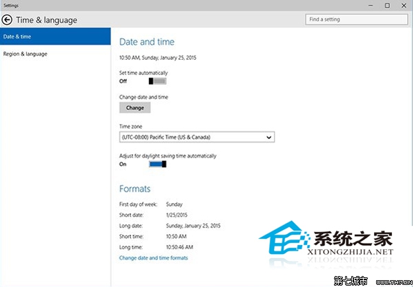Open Region & language settings
The height and width of the screenshot is (287, 414).
(x=25, y=54)
